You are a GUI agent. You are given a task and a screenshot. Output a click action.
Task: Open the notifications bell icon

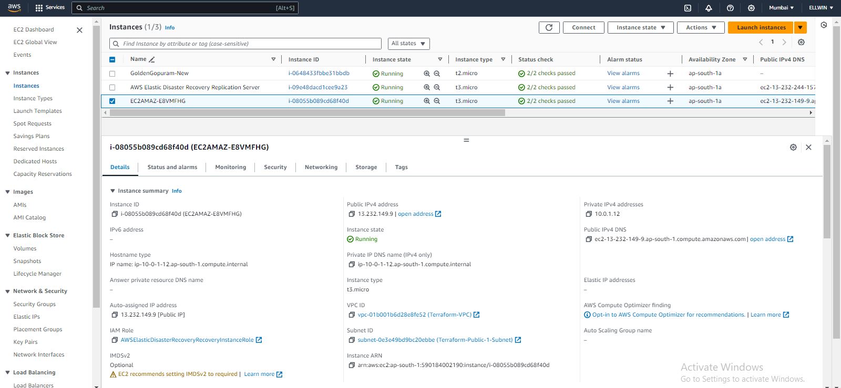[709, 8]
